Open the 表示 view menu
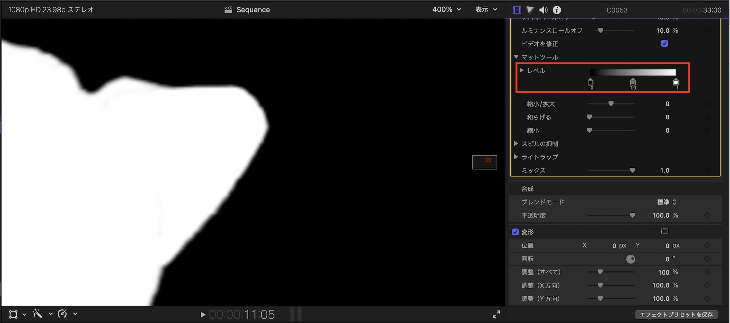The height and width of the screenshot is (323, 730). pos(486,9)
